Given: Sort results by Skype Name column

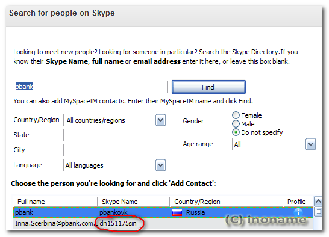Looking at the screenshot, I should 133,202.
